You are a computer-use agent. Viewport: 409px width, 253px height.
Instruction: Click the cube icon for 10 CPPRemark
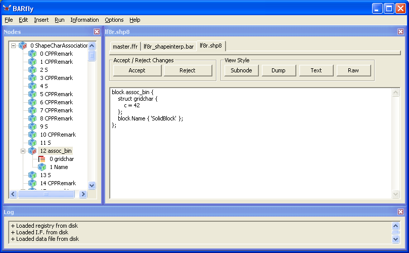pyautogui.click(x=32, y=135)
